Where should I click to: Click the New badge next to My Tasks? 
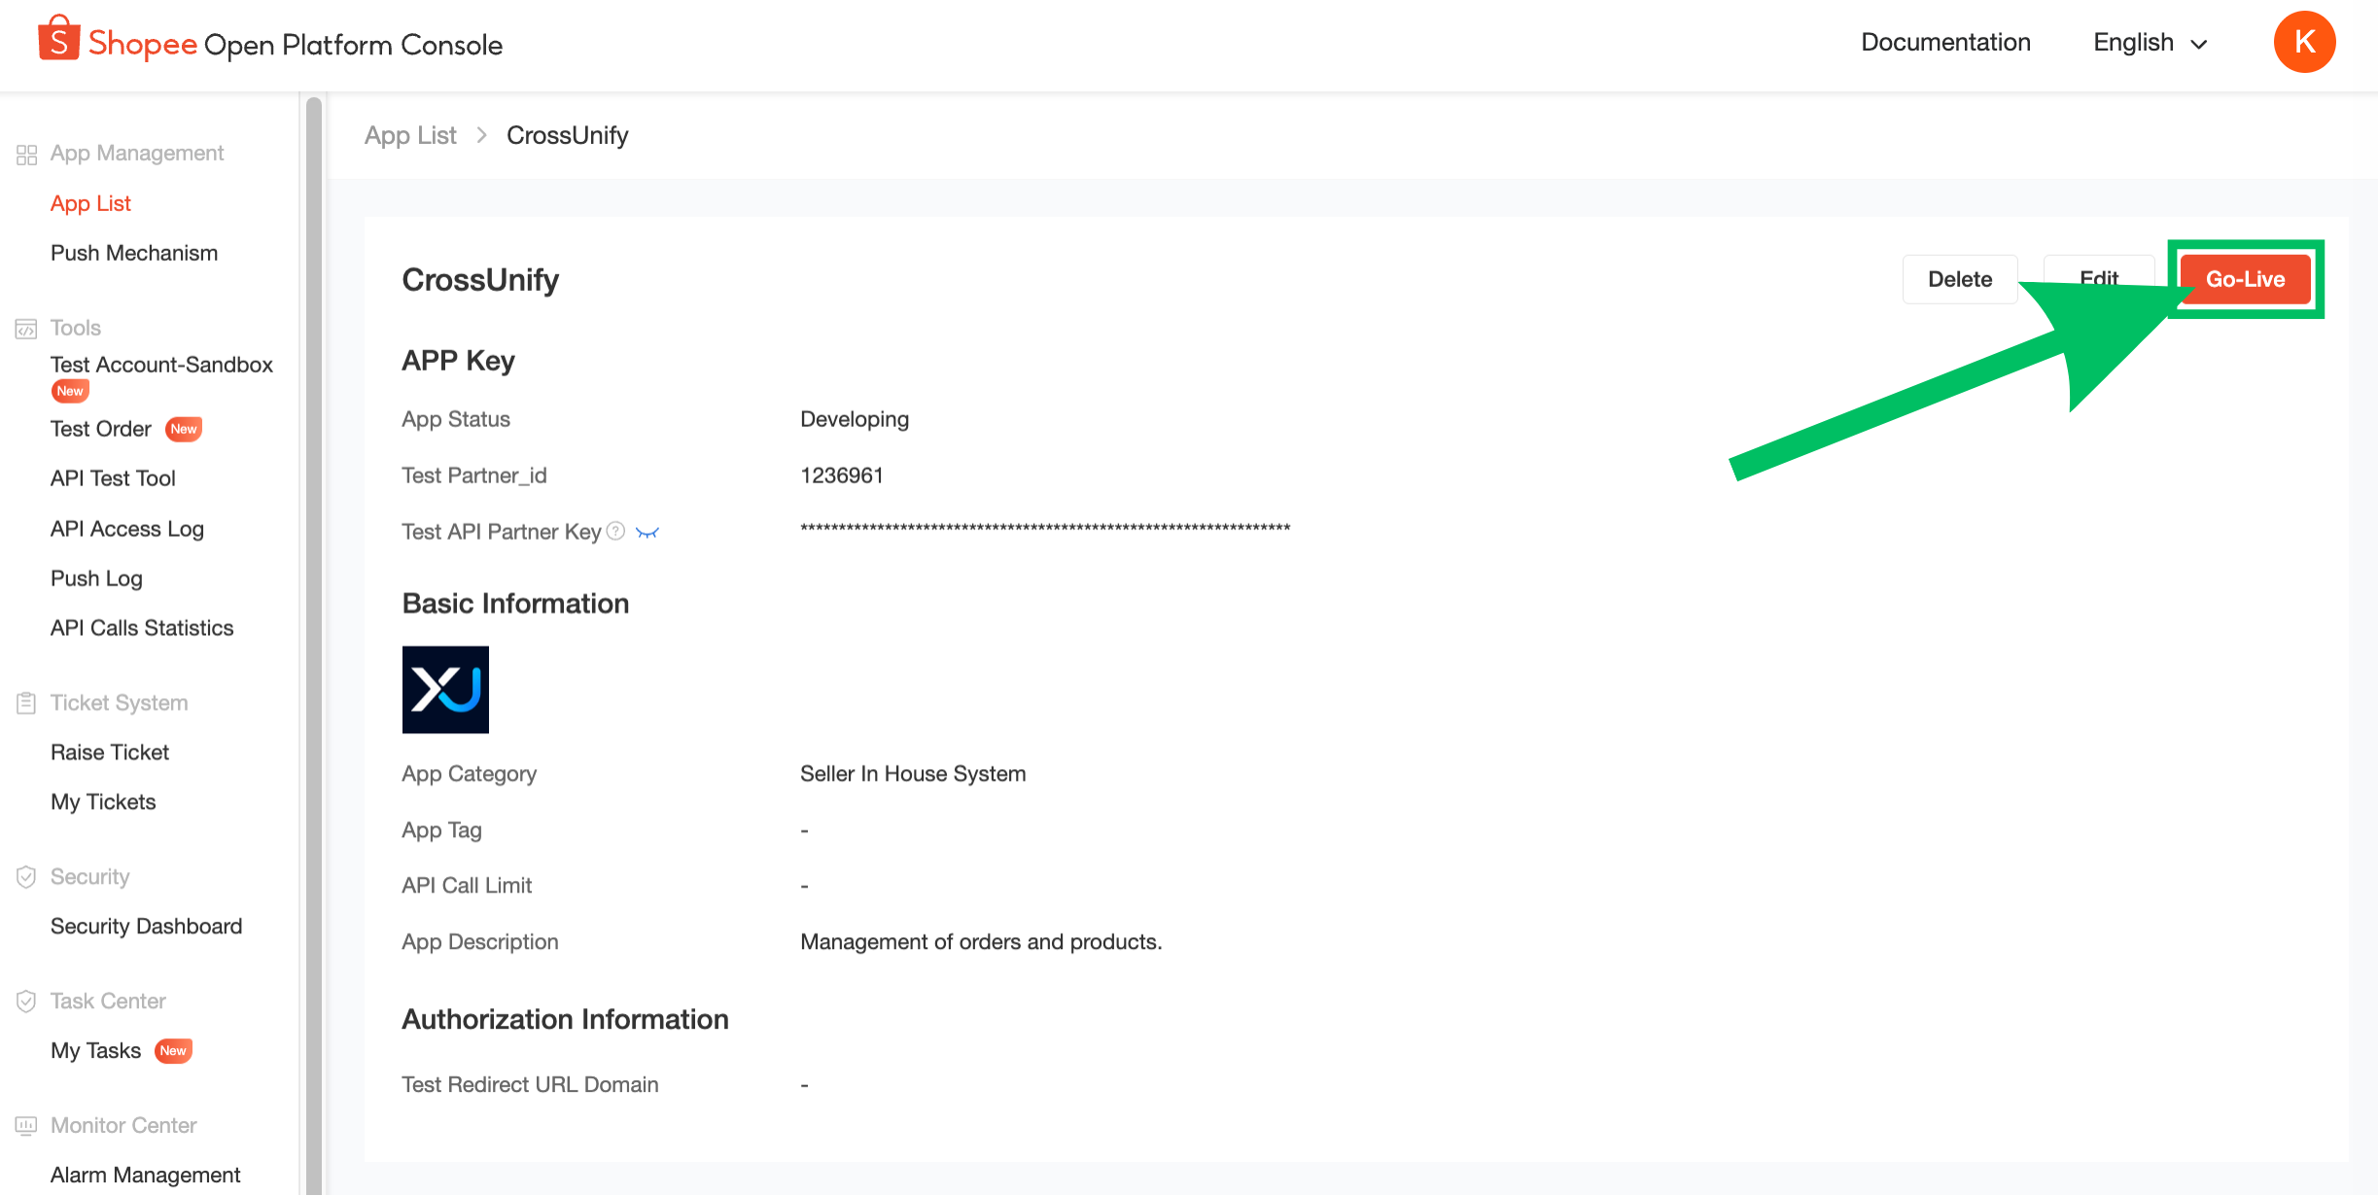click(173, 1051)
